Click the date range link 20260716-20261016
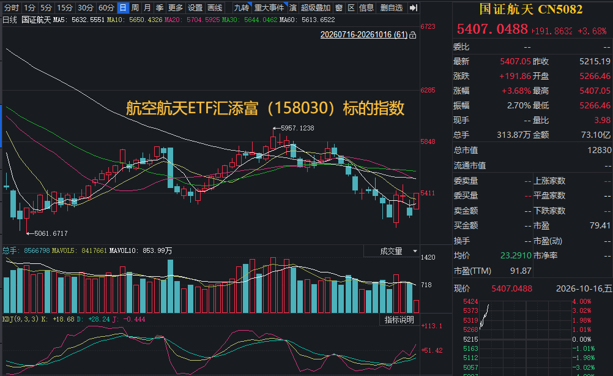Viewport: 613px width, 376px height. point(364,35)
